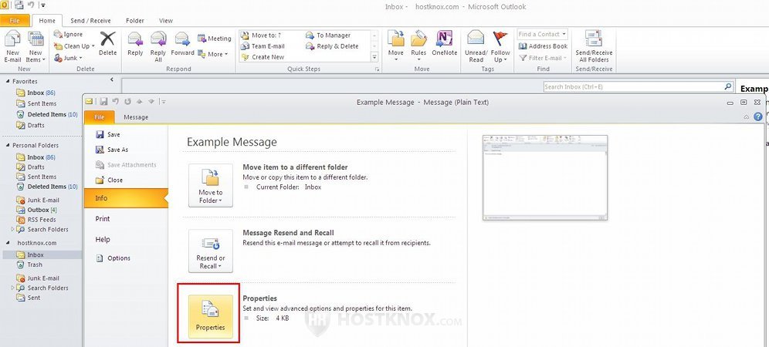Click the previous item up arrow icon
This screenshot has width=769, height=347.
pyautogui.click(x=139, y=102)
